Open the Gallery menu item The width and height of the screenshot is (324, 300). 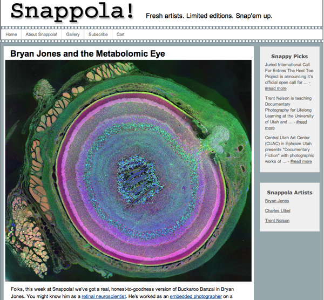point(73,35)
